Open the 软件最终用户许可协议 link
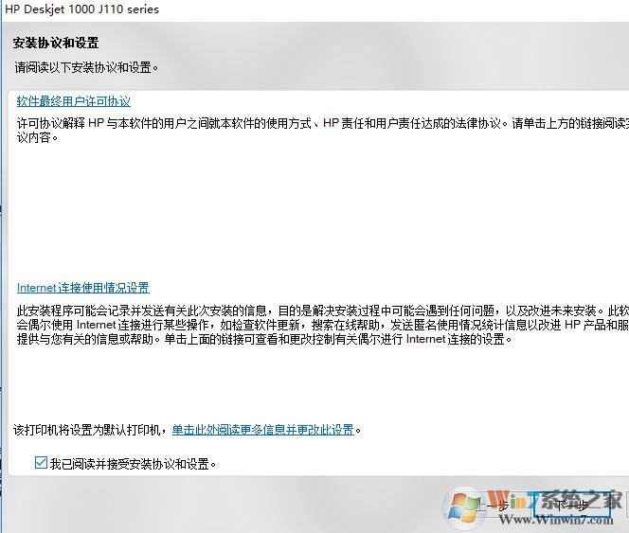 point(73,101)
